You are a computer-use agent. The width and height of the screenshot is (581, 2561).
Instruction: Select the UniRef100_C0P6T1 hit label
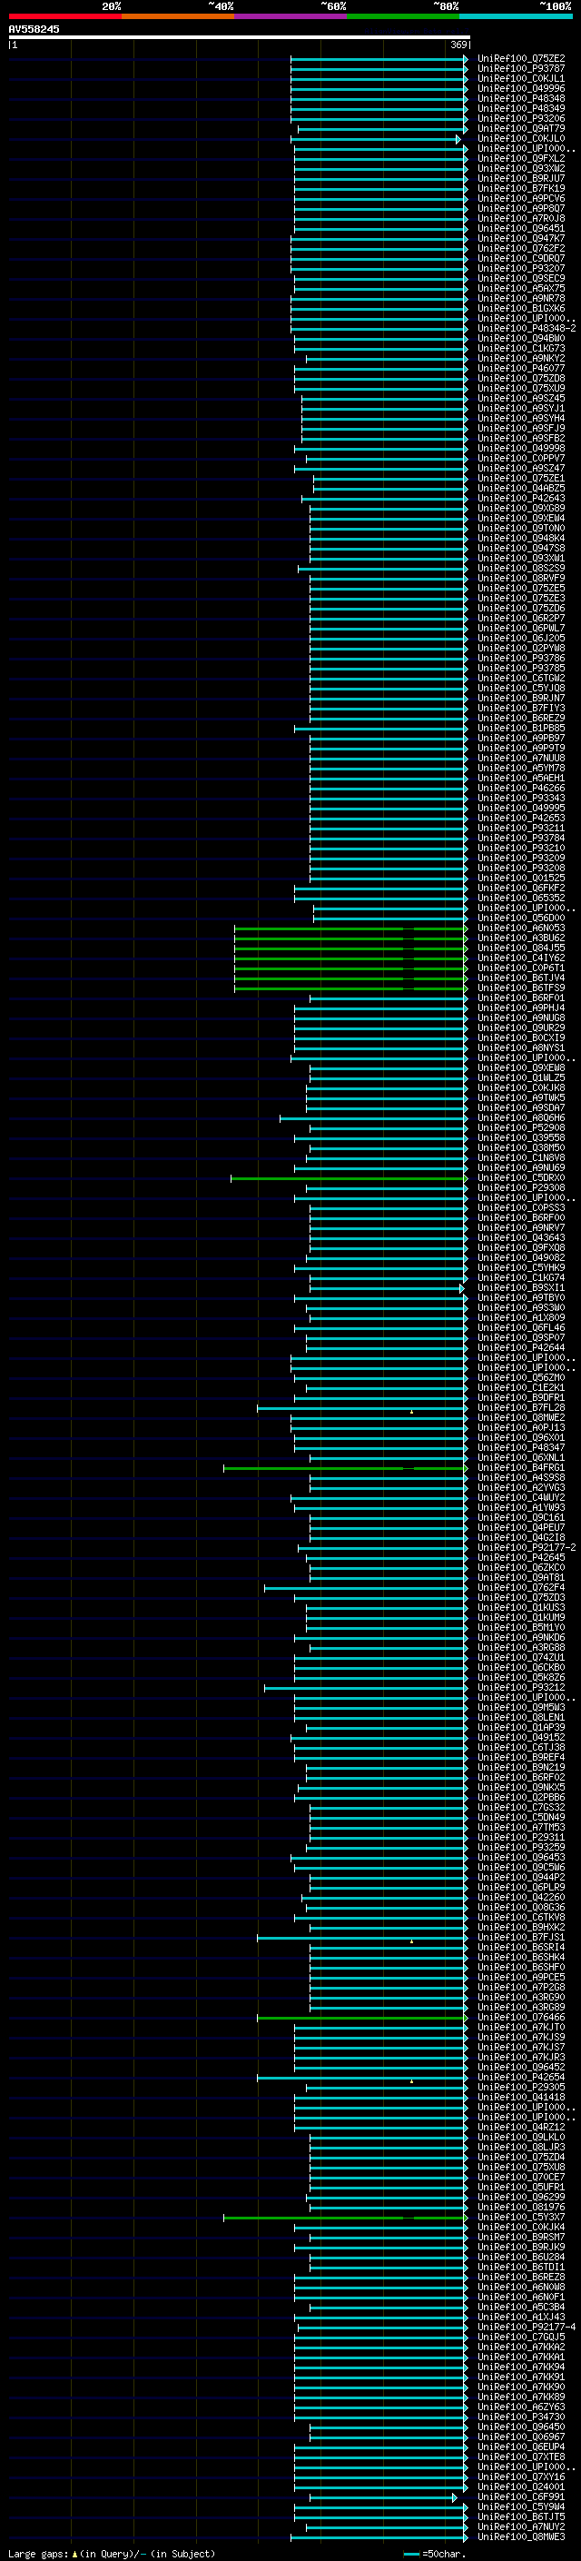(x=521, y=968)
